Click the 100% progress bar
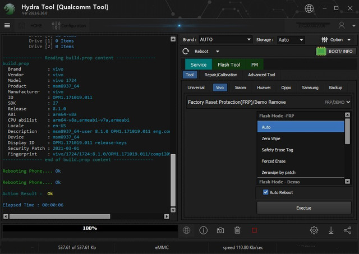This screenshot has height=254, width=359. [90, 228]
